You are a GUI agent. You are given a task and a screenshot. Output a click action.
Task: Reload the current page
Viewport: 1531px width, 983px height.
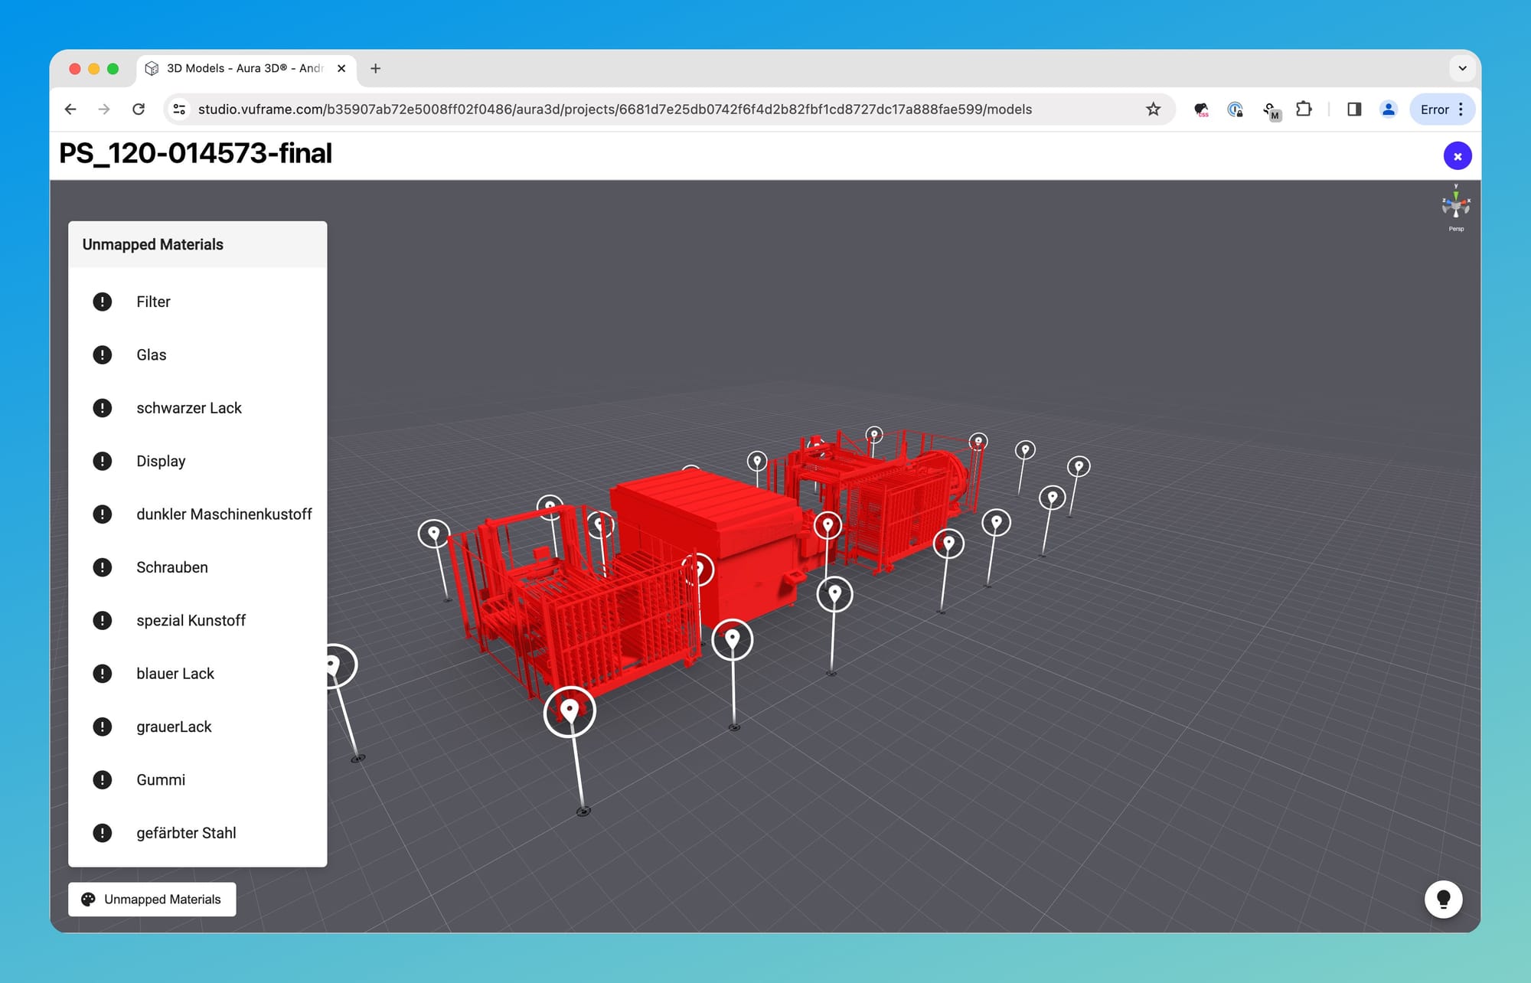tap(139, 109)
